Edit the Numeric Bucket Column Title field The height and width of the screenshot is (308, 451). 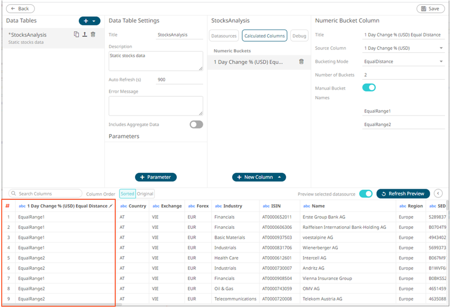click(403, 35)
